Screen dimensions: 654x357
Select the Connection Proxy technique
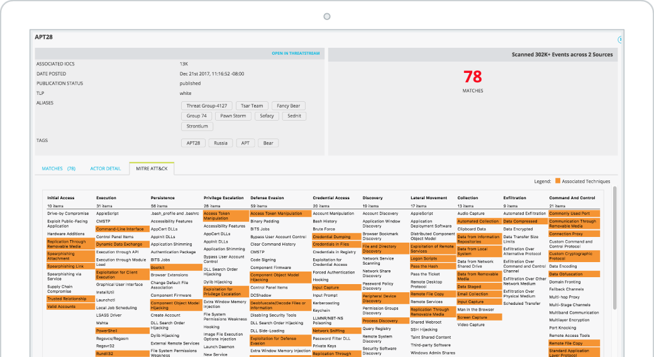click(574, 234)
